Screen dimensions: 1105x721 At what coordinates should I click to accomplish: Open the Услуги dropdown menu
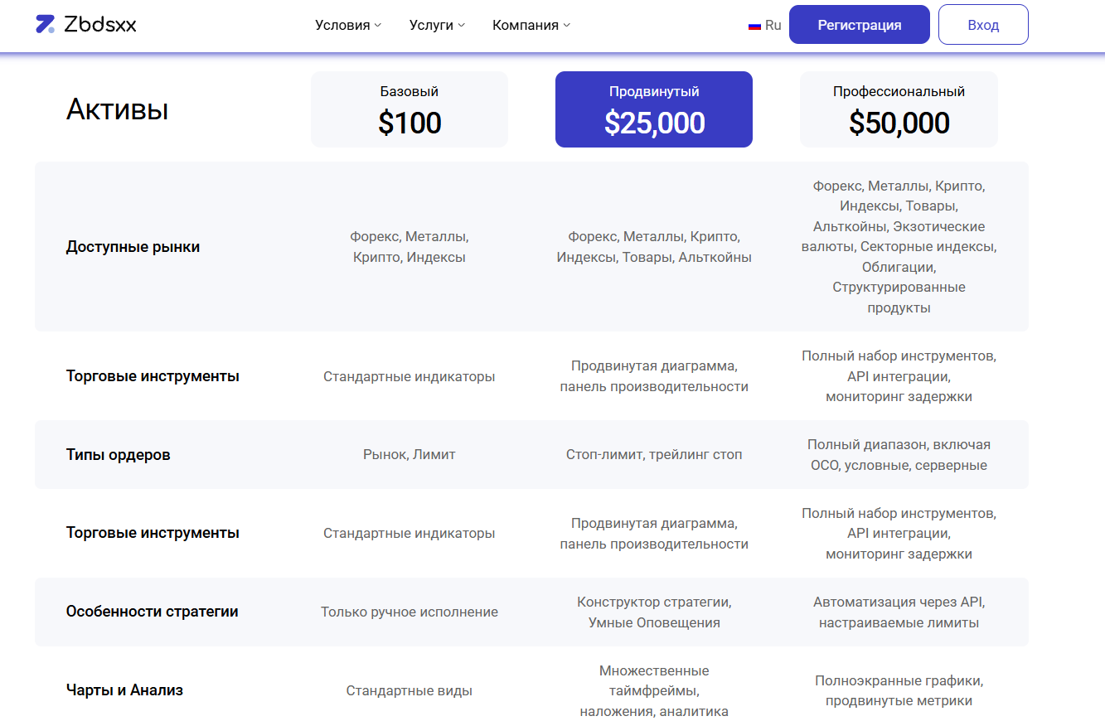point(437,25)
